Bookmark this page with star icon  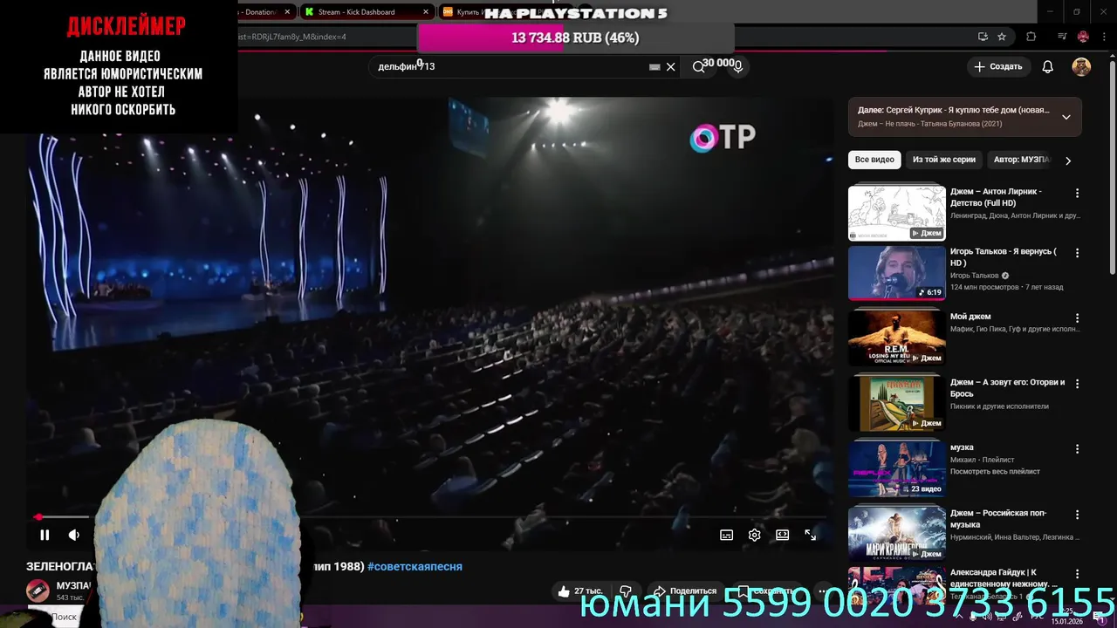[x=1002, y=37]
